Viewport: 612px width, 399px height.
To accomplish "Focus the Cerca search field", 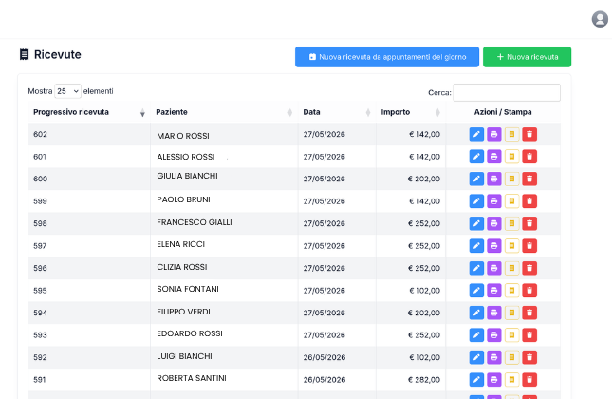I will (507, 92).
